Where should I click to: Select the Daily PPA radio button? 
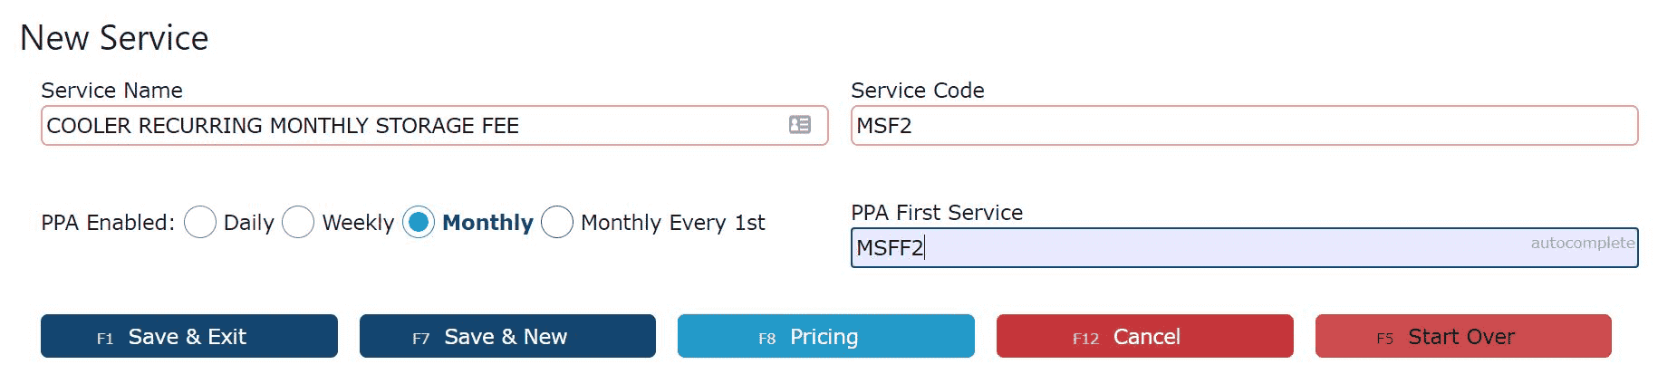pos(199,222)
